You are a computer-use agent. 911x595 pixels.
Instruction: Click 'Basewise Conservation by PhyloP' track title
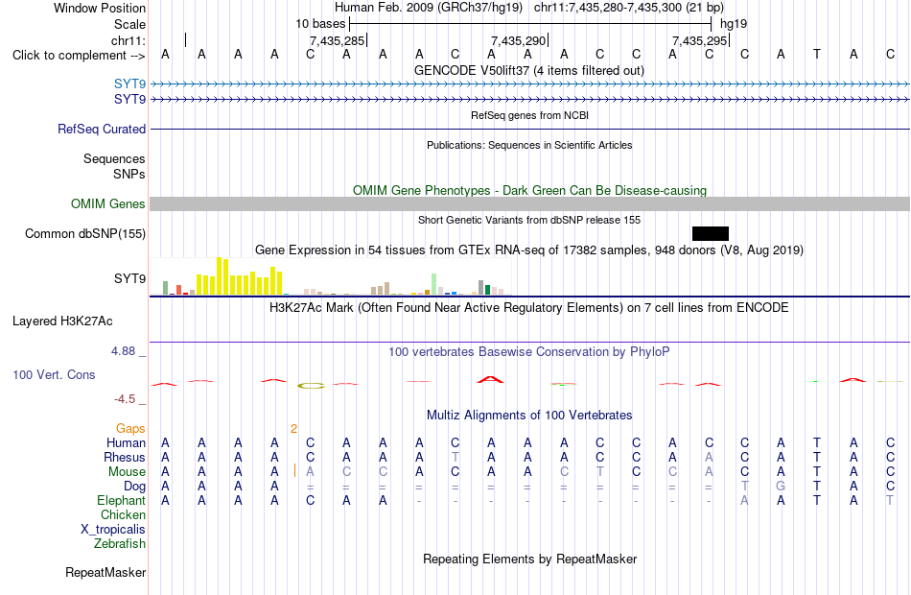(x=529, y=352)
